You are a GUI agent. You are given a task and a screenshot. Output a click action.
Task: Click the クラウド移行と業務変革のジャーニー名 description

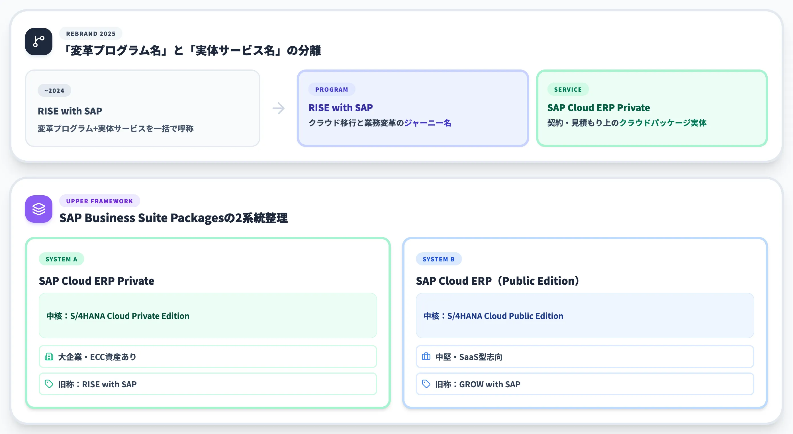click(x=380, y=123)
